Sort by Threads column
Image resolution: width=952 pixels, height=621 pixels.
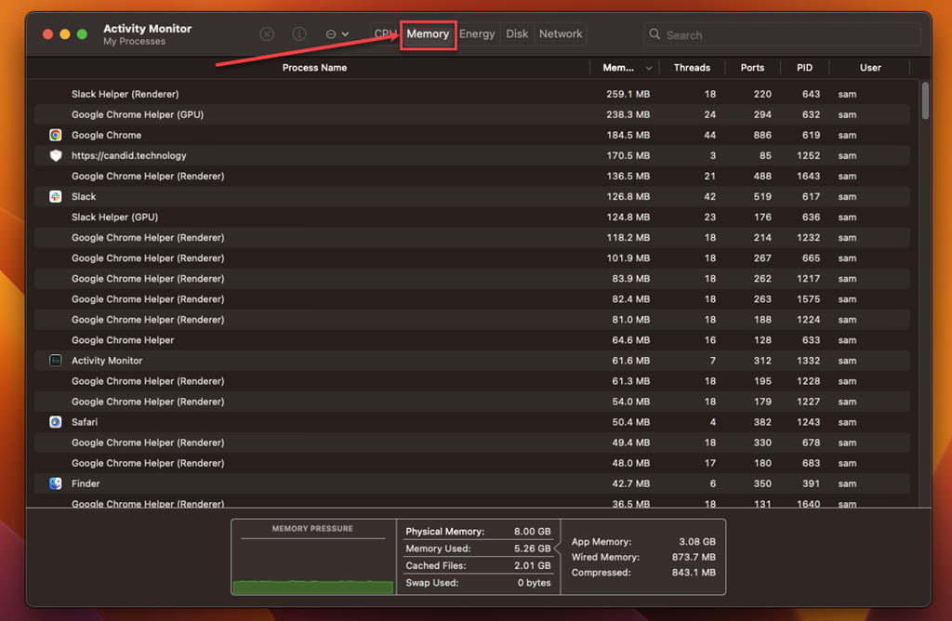692,67
